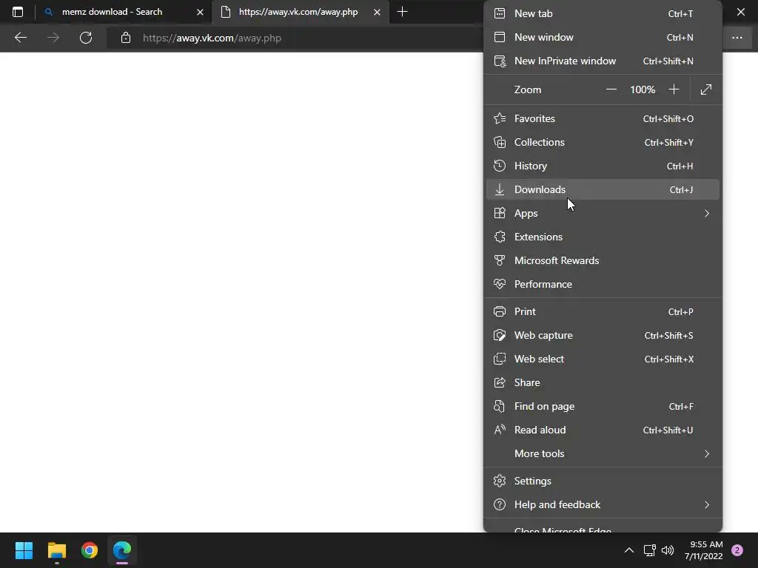Switch to memz download - Search tab
758x568 pixels.
click(124, 12)
